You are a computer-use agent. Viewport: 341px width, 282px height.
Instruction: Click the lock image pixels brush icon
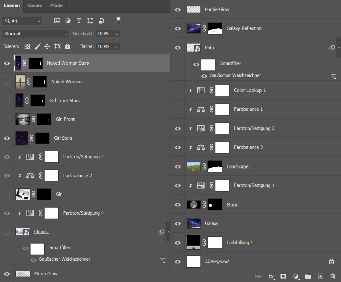pyautogui.click(x=37, y=46)
